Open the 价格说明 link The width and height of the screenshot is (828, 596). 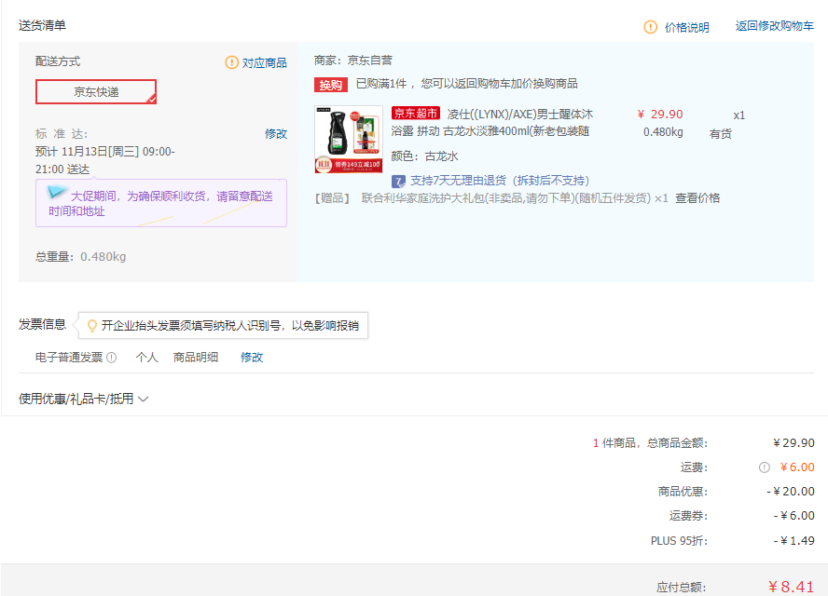tap(686, 27)
